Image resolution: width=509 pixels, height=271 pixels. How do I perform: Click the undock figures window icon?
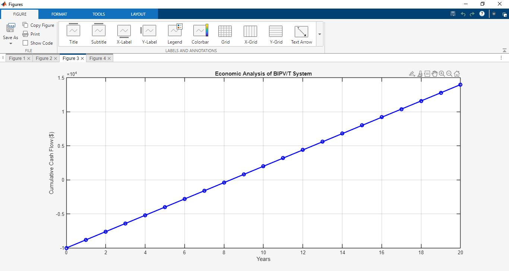point(505,15)
